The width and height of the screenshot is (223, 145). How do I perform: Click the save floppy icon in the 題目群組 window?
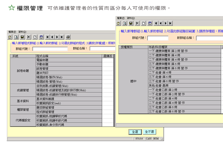point(131,23)
